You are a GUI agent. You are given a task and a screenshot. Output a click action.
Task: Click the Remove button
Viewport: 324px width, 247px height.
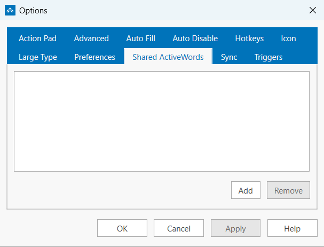click(x=288, y=190)
